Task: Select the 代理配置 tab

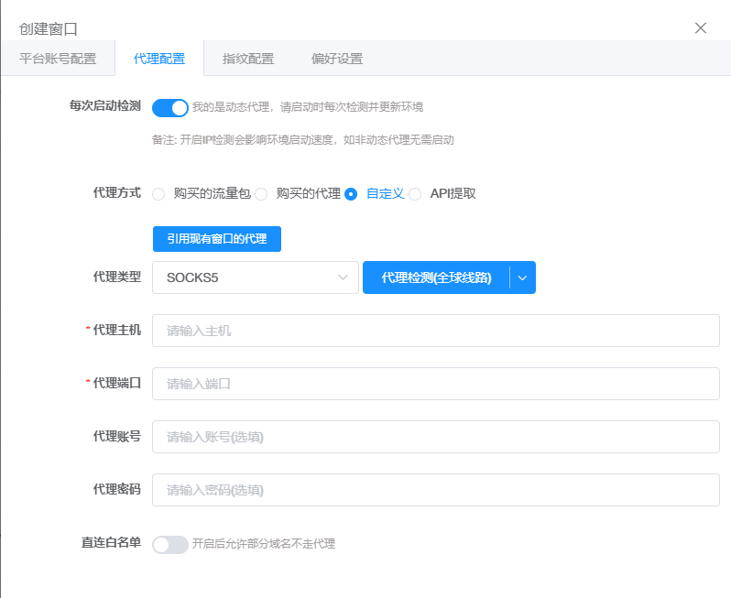Action: point(159,59)
